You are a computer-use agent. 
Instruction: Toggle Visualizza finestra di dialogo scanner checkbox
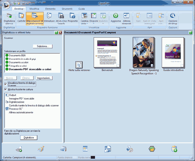6,84
